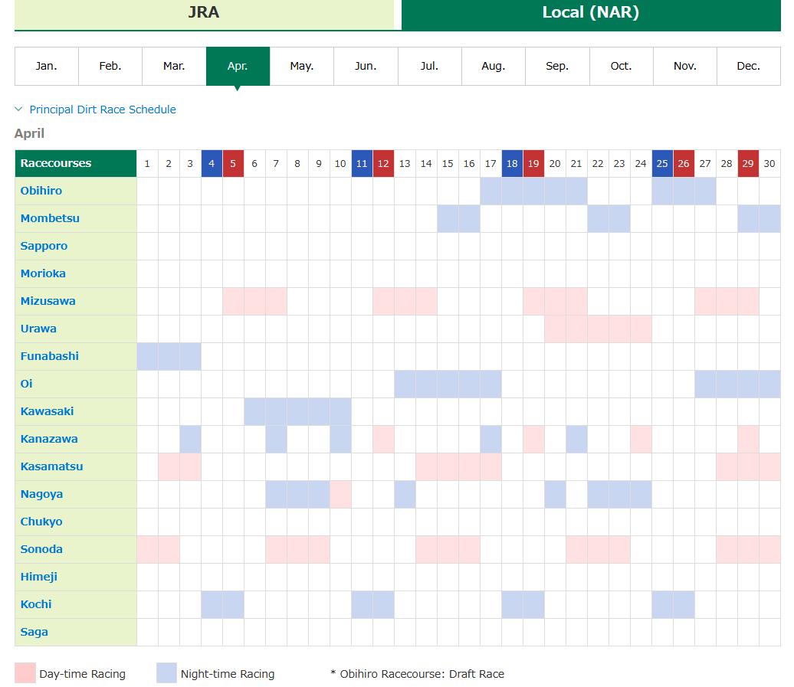Select the Dec. month tab
The width and height of the screenshot is (794, 687).
(749, 67)
